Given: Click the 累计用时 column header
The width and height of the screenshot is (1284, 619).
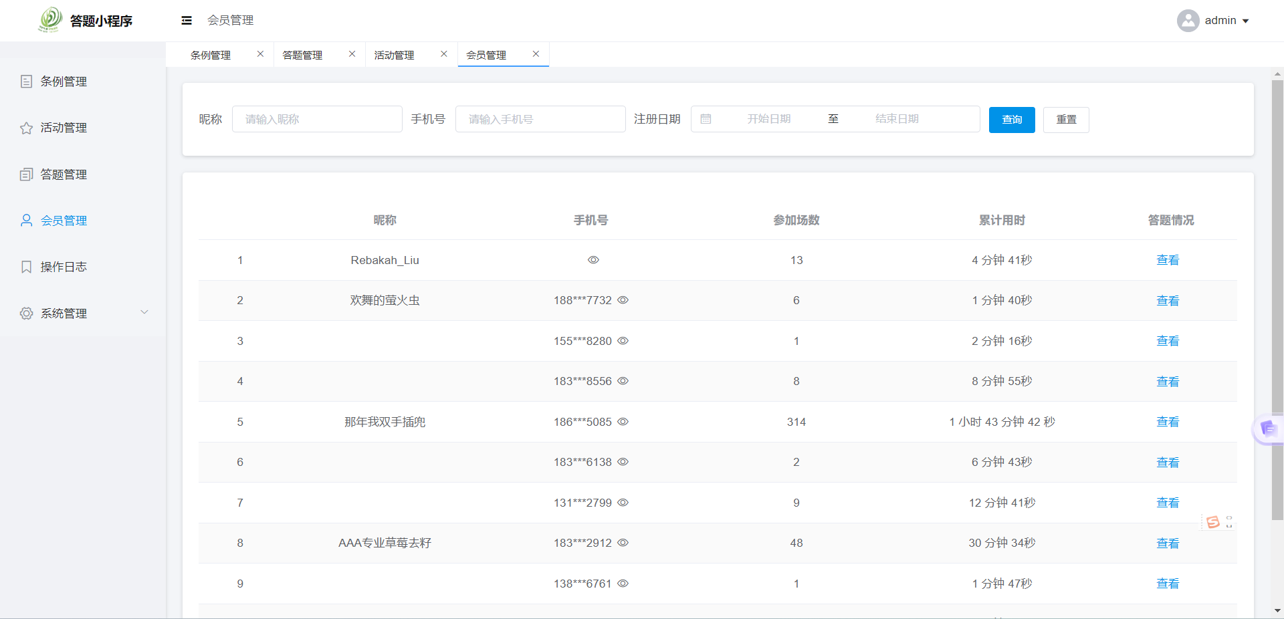Looking at the screenshot, I should click(x=1002, y=220).
